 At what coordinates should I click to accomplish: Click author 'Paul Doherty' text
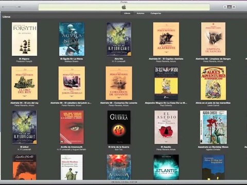coord(166,105)
